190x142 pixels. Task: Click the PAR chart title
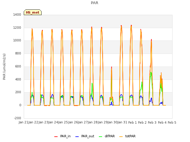coord(94,3)
